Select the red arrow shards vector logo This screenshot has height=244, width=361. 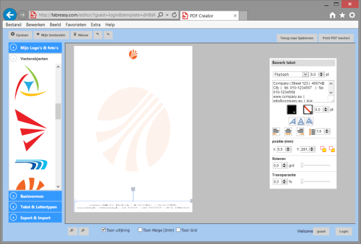30,130
